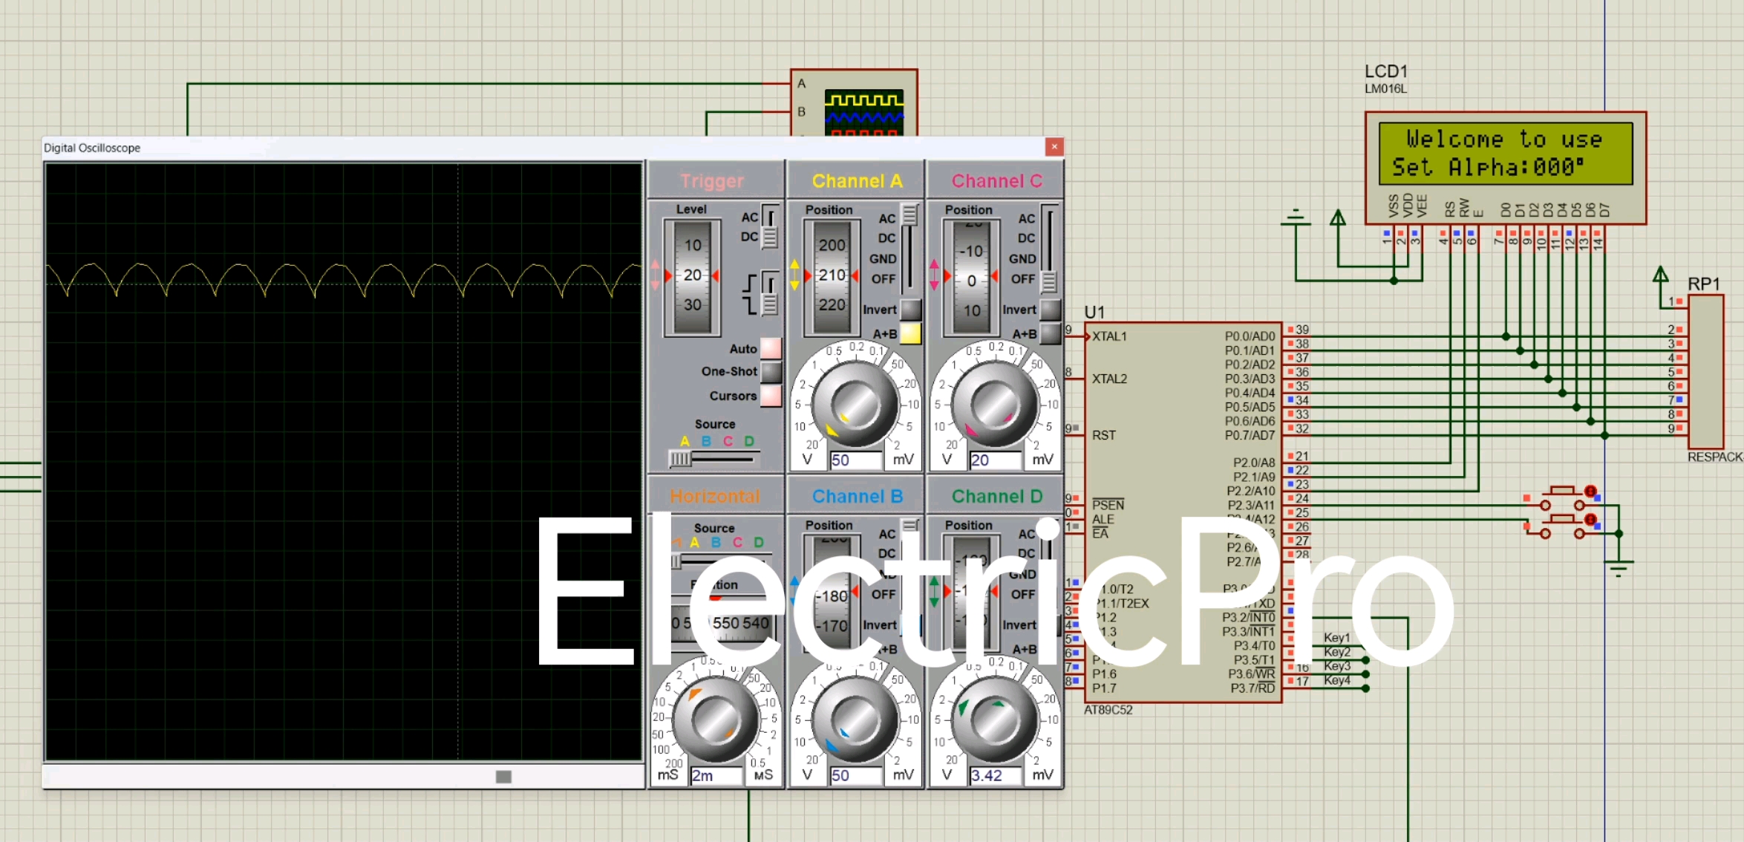Click the Trigger Level thumbwheel
The image size is (1744, 842).
[692, 276]
